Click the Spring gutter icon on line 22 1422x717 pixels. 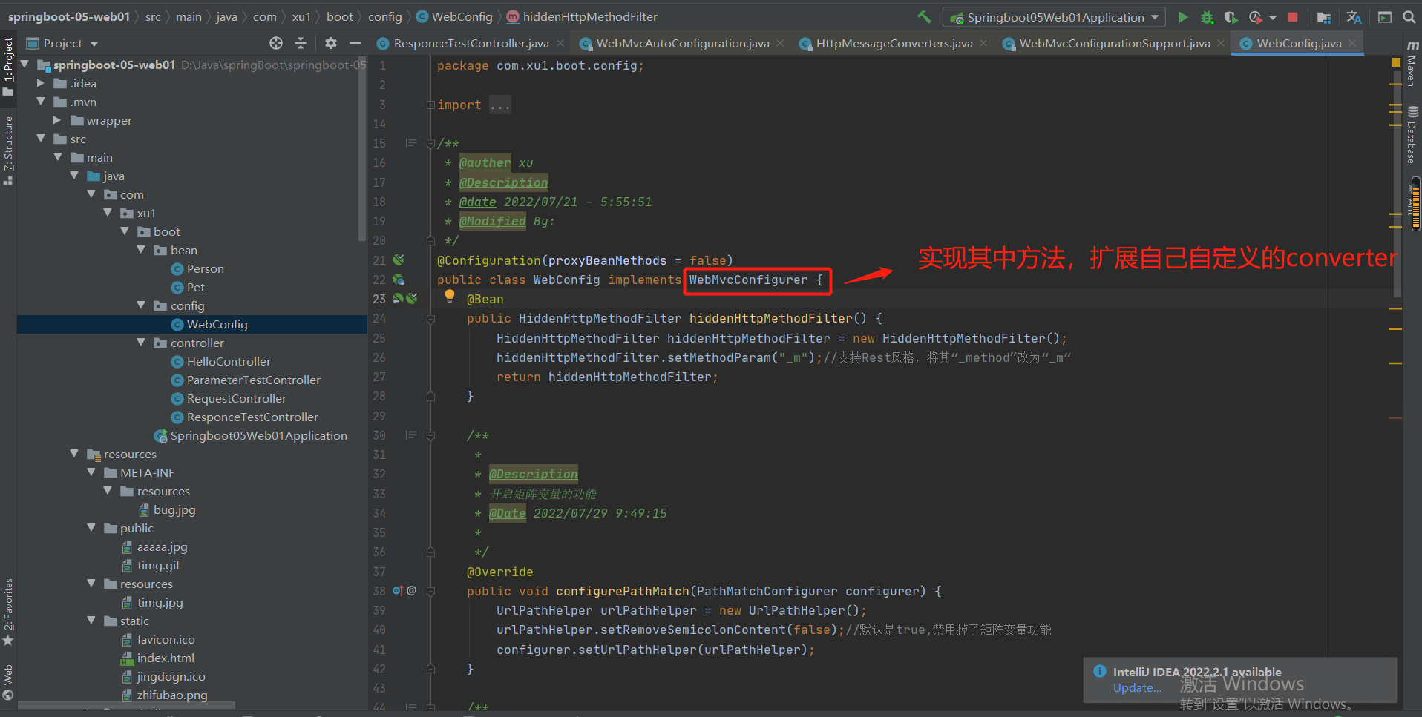[x=399, y=280]
